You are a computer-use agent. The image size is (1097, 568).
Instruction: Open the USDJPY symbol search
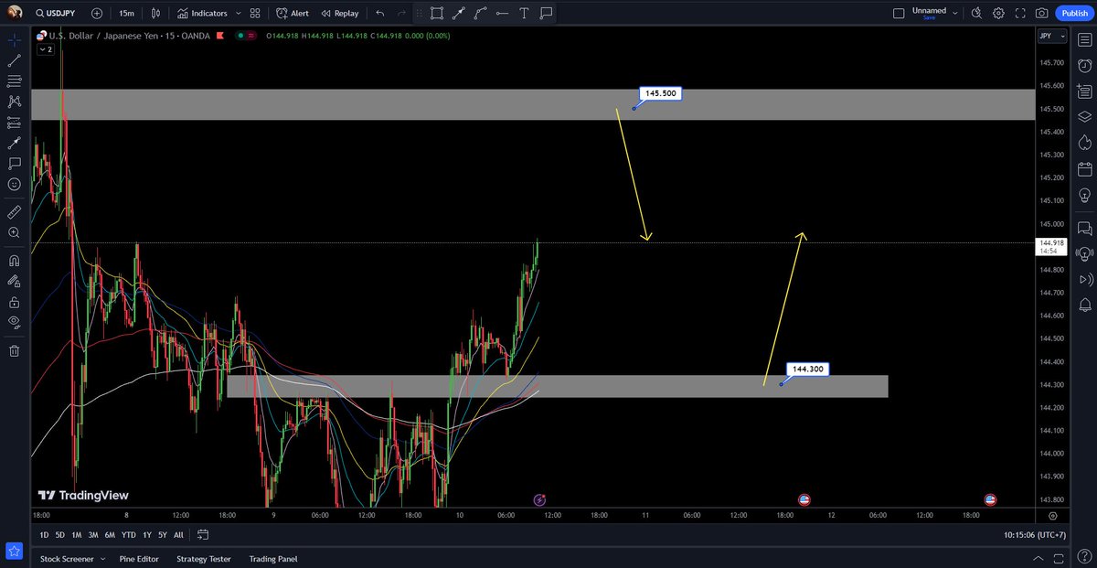pyautogui.click(x=57, y=14)
